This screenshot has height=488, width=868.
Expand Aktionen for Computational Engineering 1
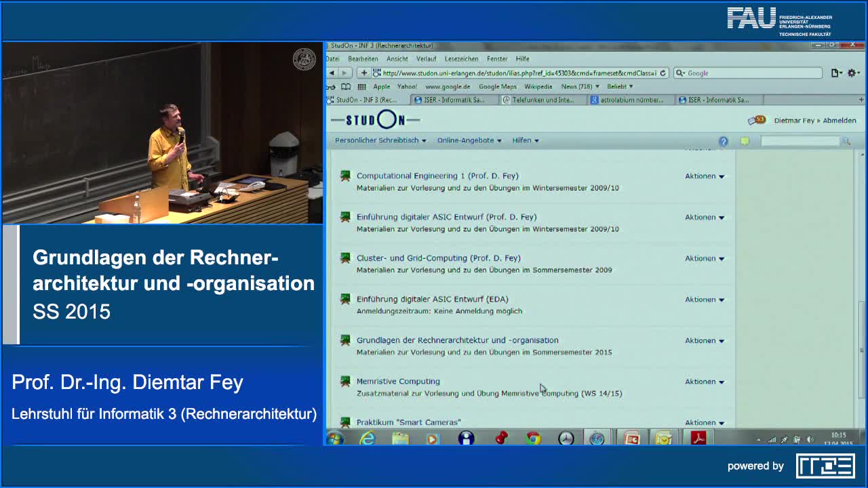tap(704, 176)
